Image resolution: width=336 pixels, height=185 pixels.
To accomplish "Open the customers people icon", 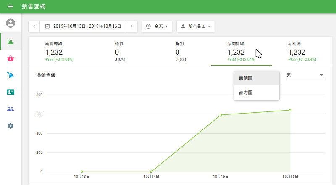I will pyautogui.click(x=10, y=109).
